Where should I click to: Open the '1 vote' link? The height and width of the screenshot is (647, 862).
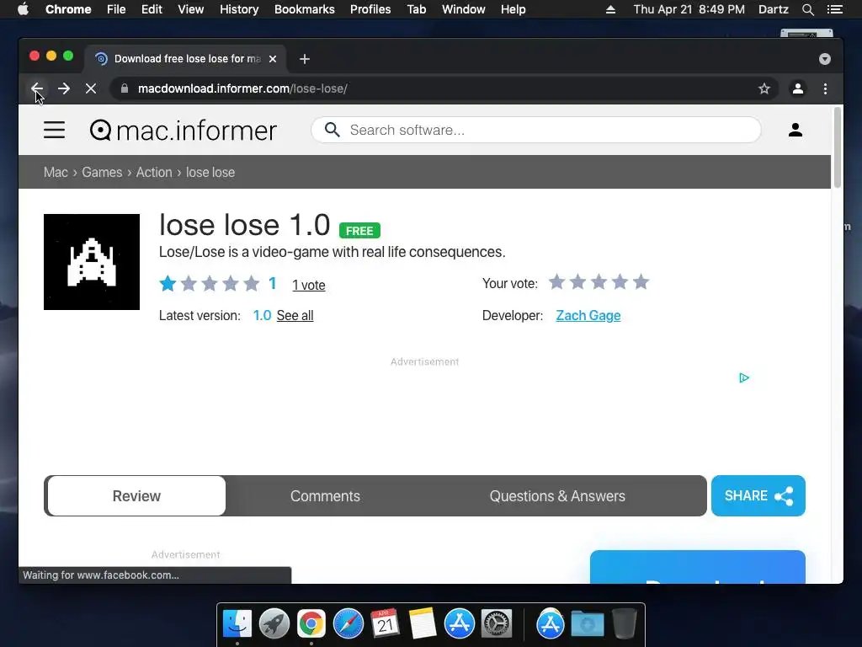pos(308,285)
